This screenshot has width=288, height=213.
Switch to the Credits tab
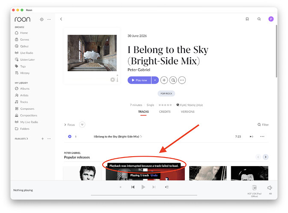(165, 111)
